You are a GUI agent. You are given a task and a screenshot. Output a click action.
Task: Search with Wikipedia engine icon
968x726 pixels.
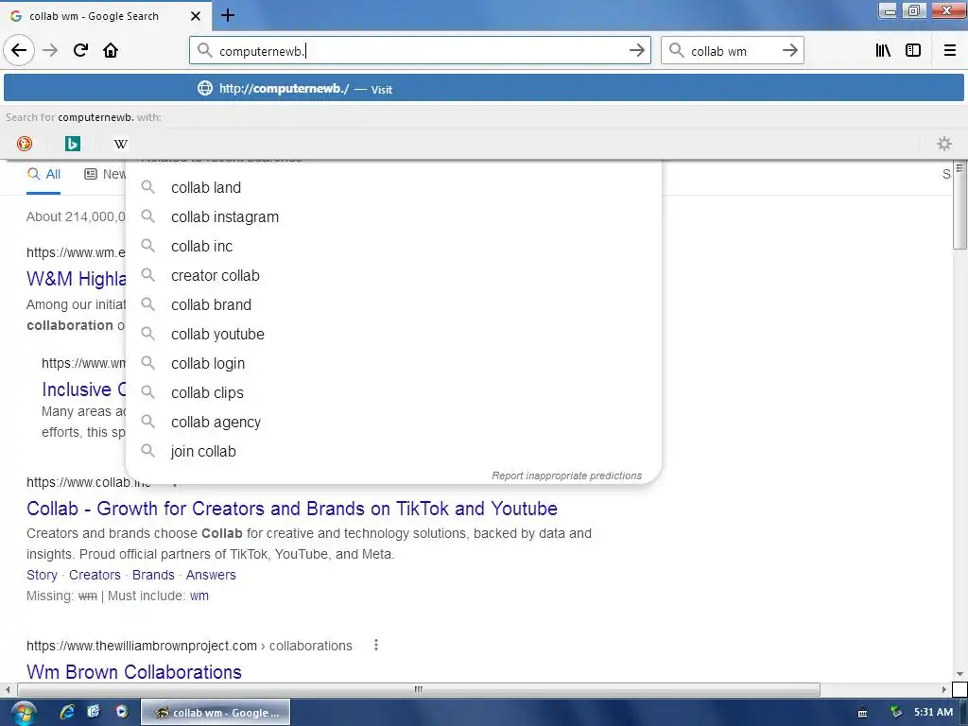(120, 144)
